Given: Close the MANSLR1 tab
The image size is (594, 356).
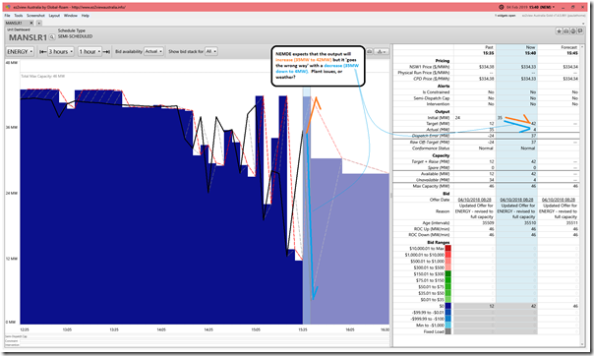Looking at the screenshot, I should pos(31,23).
